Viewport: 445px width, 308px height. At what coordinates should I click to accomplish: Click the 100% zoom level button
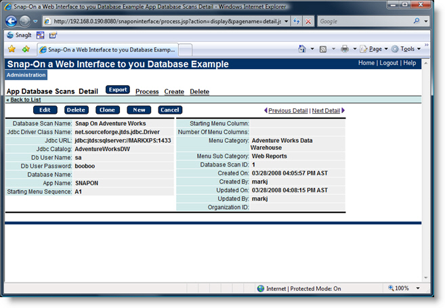tap(399, 288)
